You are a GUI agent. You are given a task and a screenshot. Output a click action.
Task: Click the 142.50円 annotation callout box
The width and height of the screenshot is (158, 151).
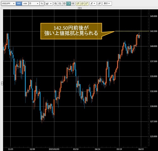[x=71, y=31]
